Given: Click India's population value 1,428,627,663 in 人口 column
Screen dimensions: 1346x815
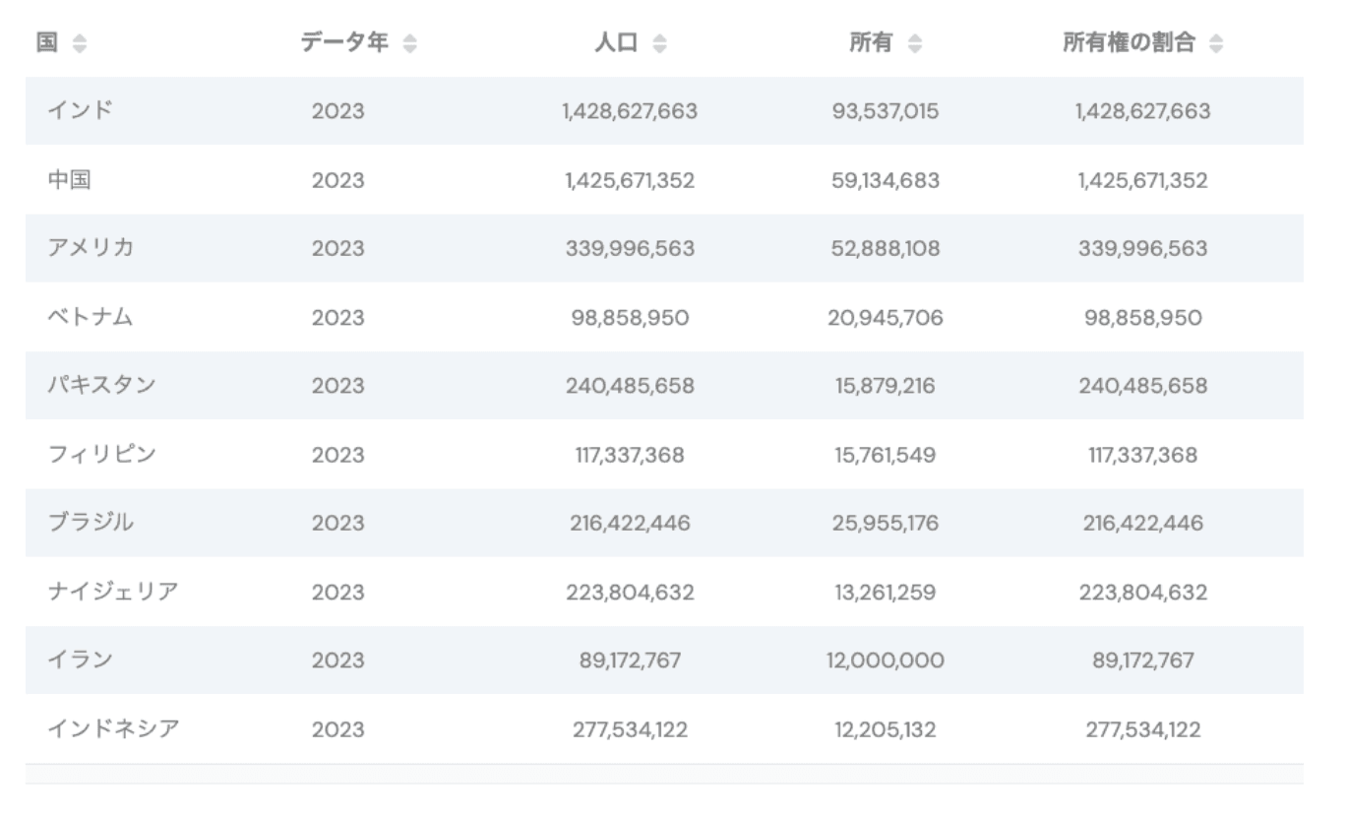Looking at the screenshot, I should coord(630,111).
